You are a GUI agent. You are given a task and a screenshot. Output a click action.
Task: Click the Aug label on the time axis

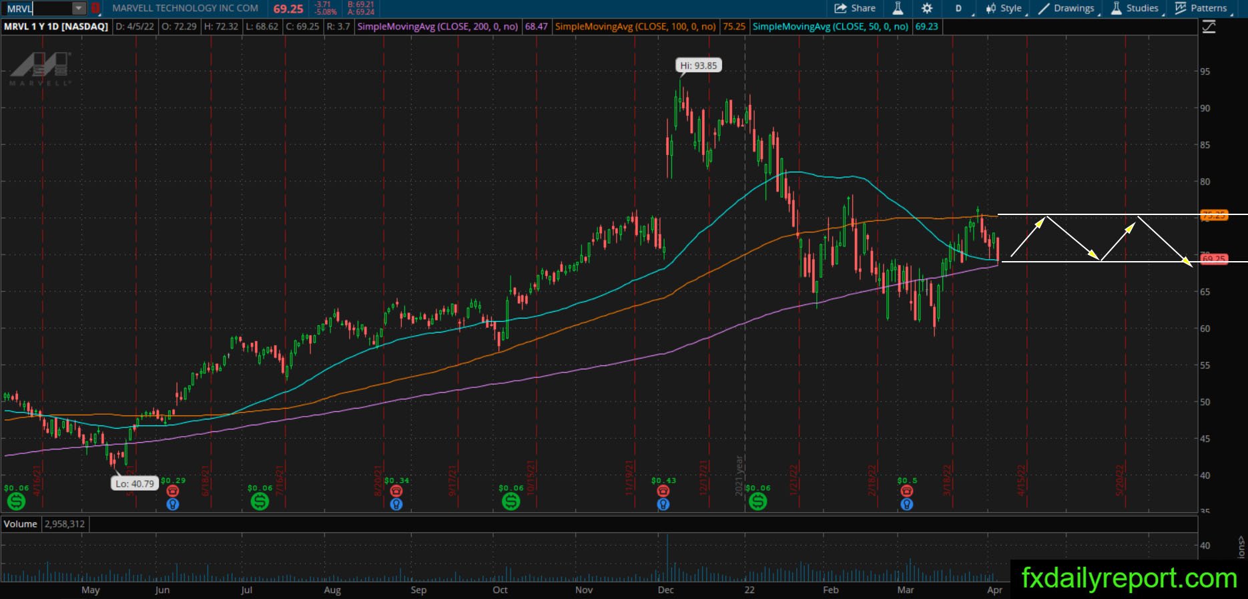[x=332, y=590]
